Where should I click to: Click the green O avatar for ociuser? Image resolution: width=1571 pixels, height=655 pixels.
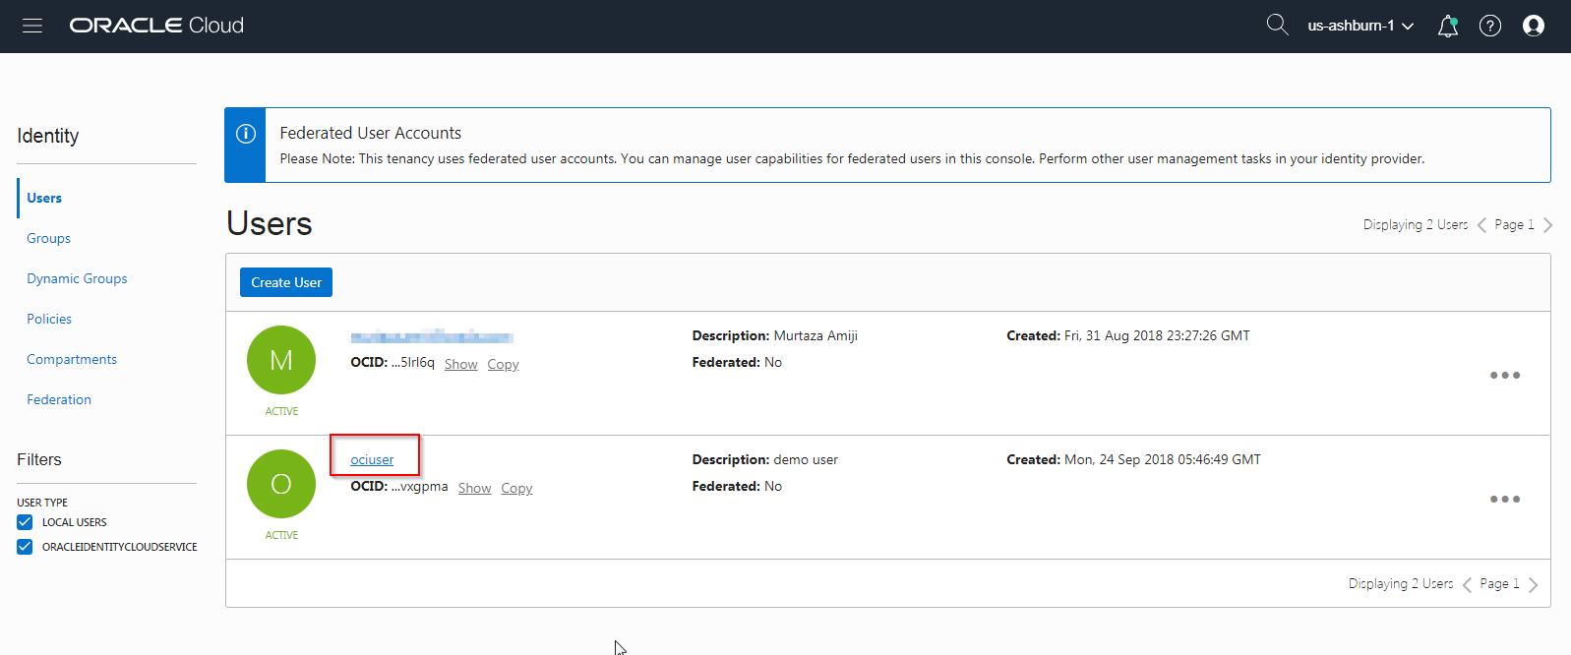[x=281, y=484]
